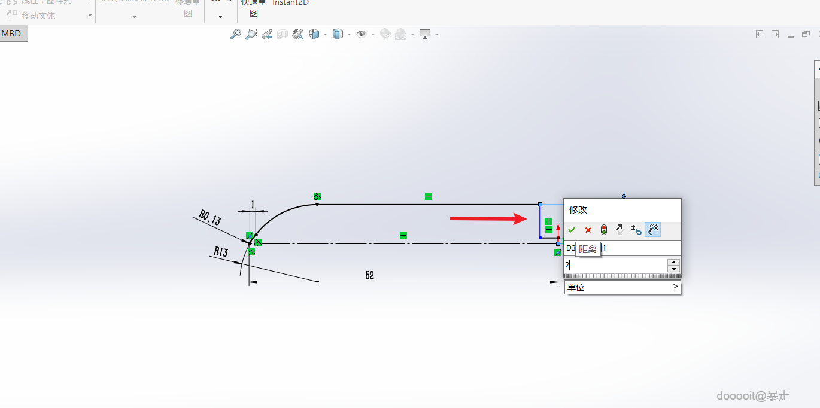The image size is (820, 408).
Task: Expand the Apply Scene dropdown arrow
Action: [x=412, y=35]
